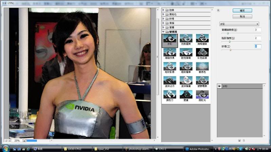Viewport: 271px width, 152px height.
Task: Switch to CPU-Z taskbar window
Action: tap(169, 149)
